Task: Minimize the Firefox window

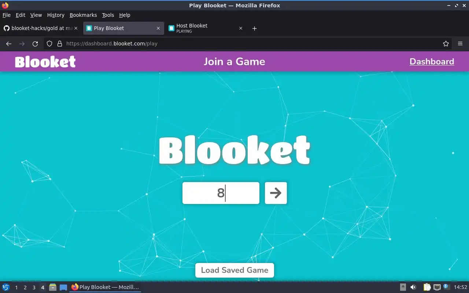Action: tap(449, 5)
